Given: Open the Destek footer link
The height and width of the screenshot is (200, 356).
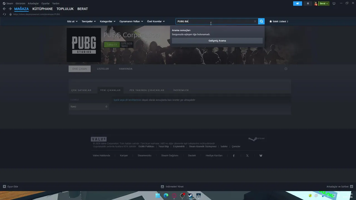Looking at the screenshot, I should (x=192, y=156).
